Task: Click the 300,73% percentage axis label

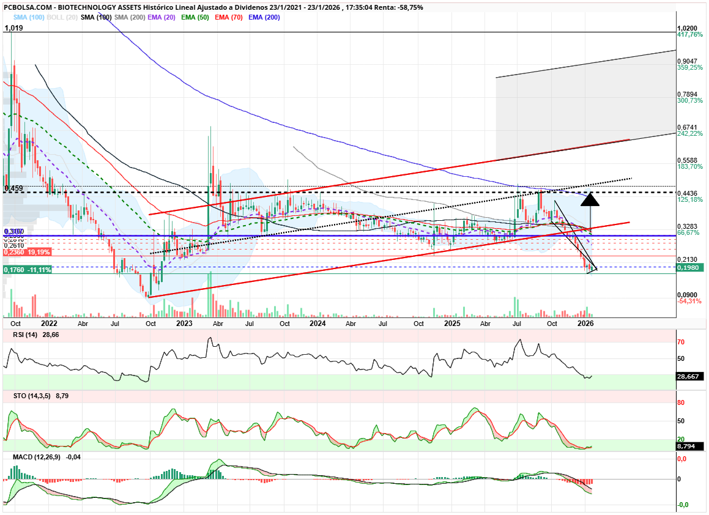Action: 690,100
